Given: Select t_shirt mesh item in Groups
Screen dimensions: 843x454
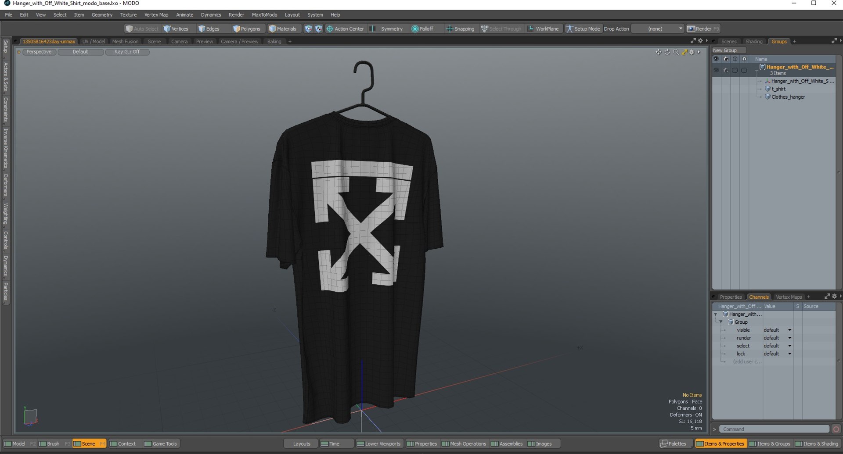Looking at the screenshot, I should 778,89.
